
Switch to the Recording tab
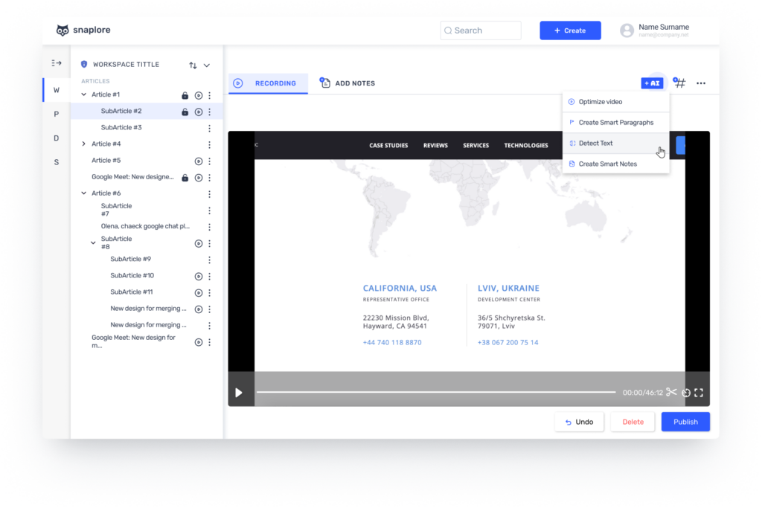pos(268,83)
